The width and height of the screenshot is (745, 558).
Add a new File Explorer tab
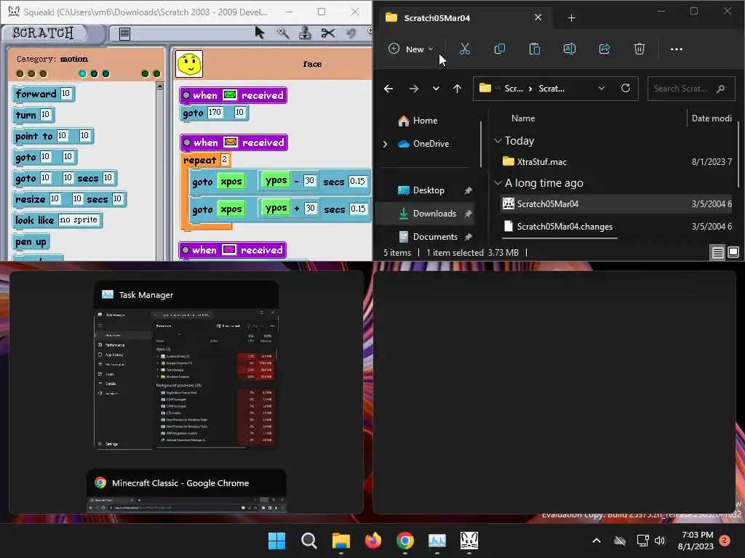click(572, 18)
